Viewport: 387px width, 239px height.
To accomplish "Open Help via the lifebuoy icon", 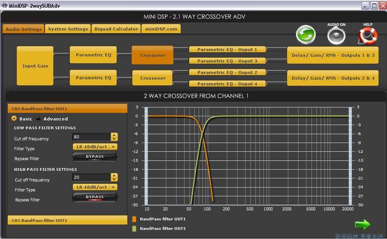I will click(368, 36).
